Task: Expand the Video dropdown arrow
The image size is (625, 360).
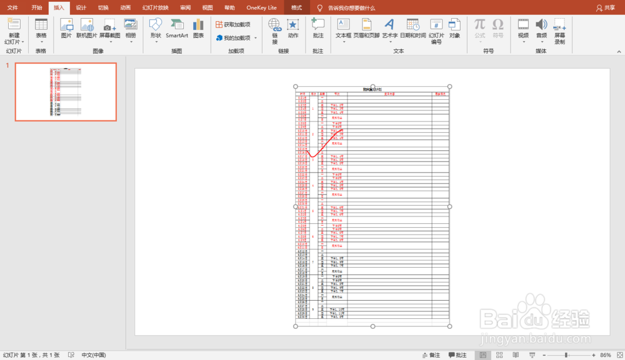Action: tap(523, 42)
